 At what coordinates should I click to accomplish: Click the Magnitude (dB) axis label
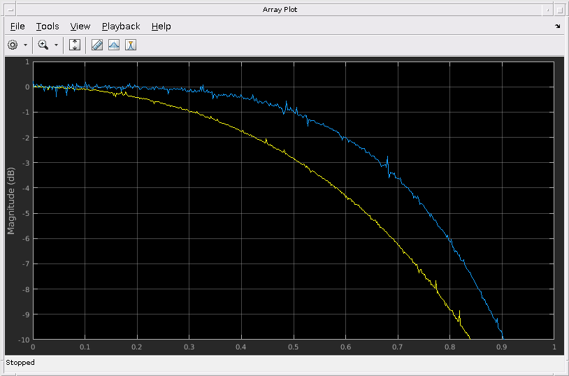11,201
